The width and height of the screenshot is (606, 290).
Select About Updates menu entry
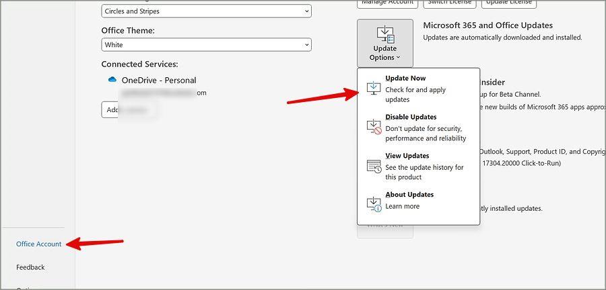tap(419, 201)
